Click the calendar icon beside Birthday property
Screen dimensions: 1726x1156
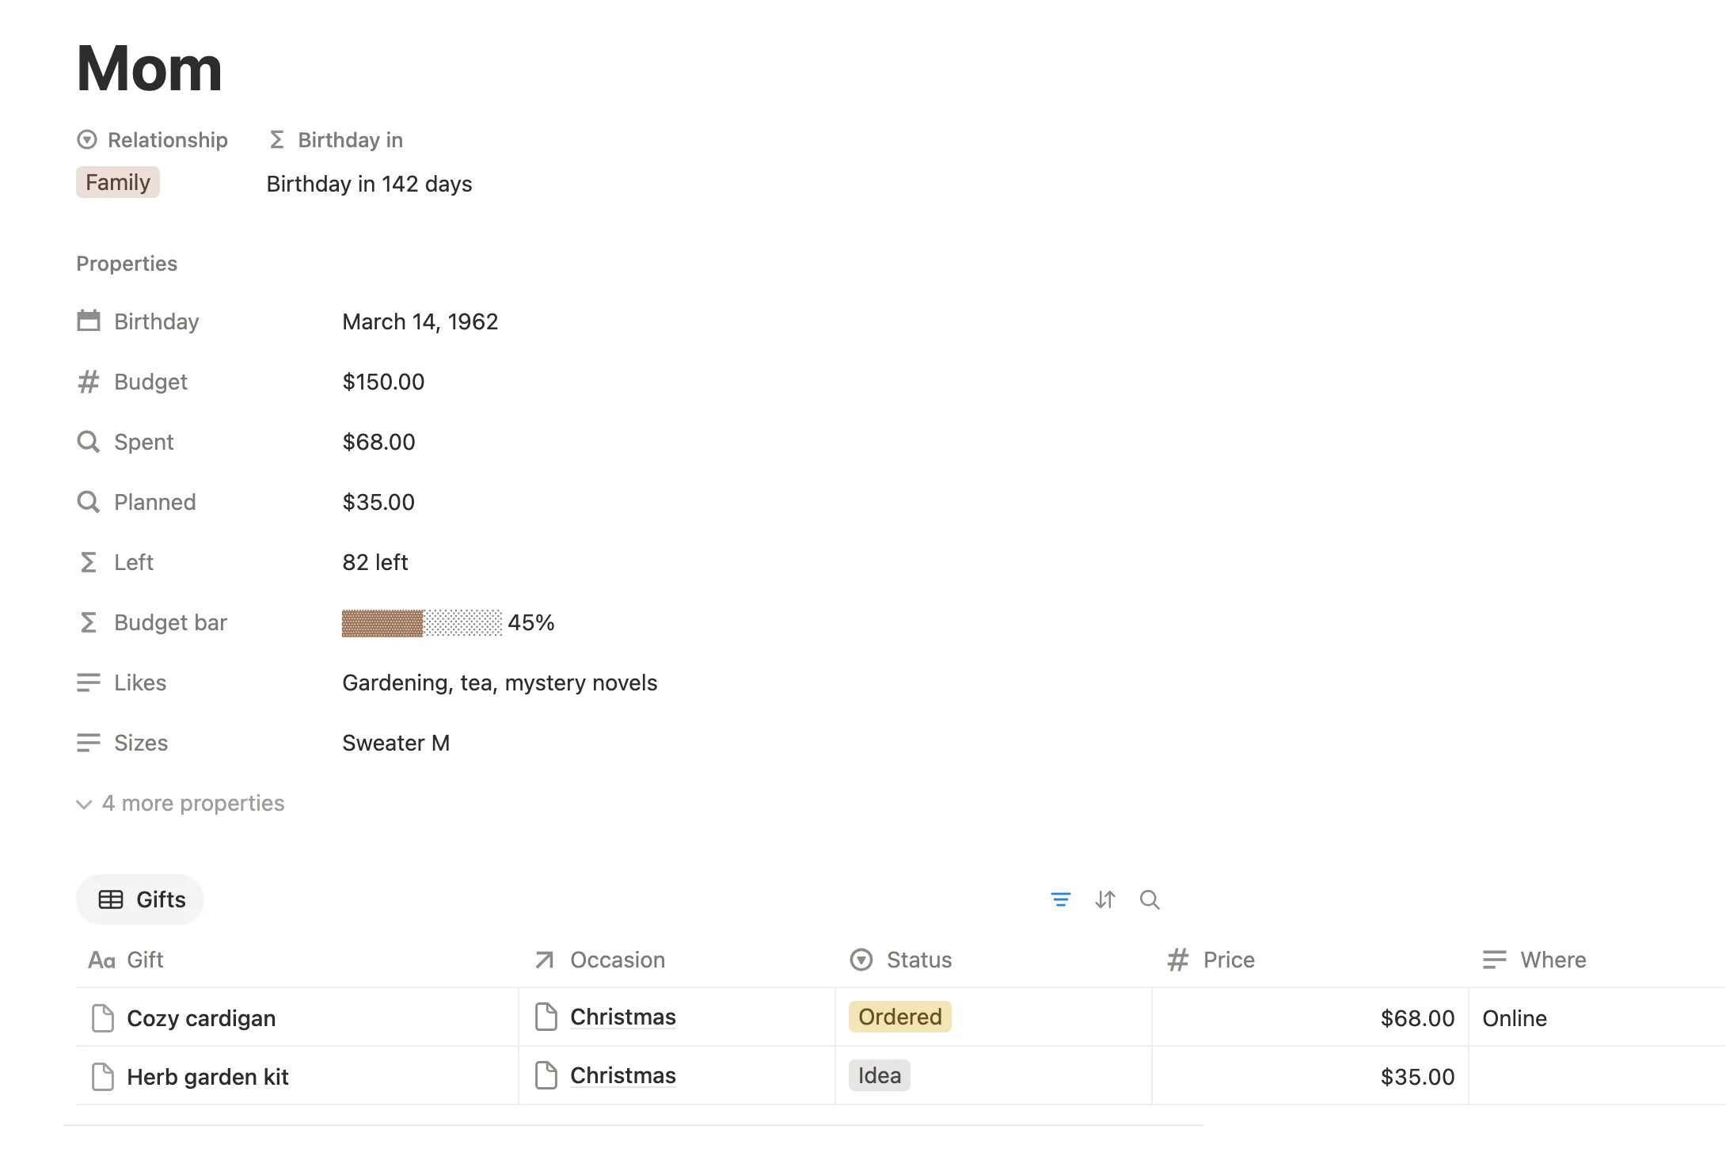tap(89, 321)
